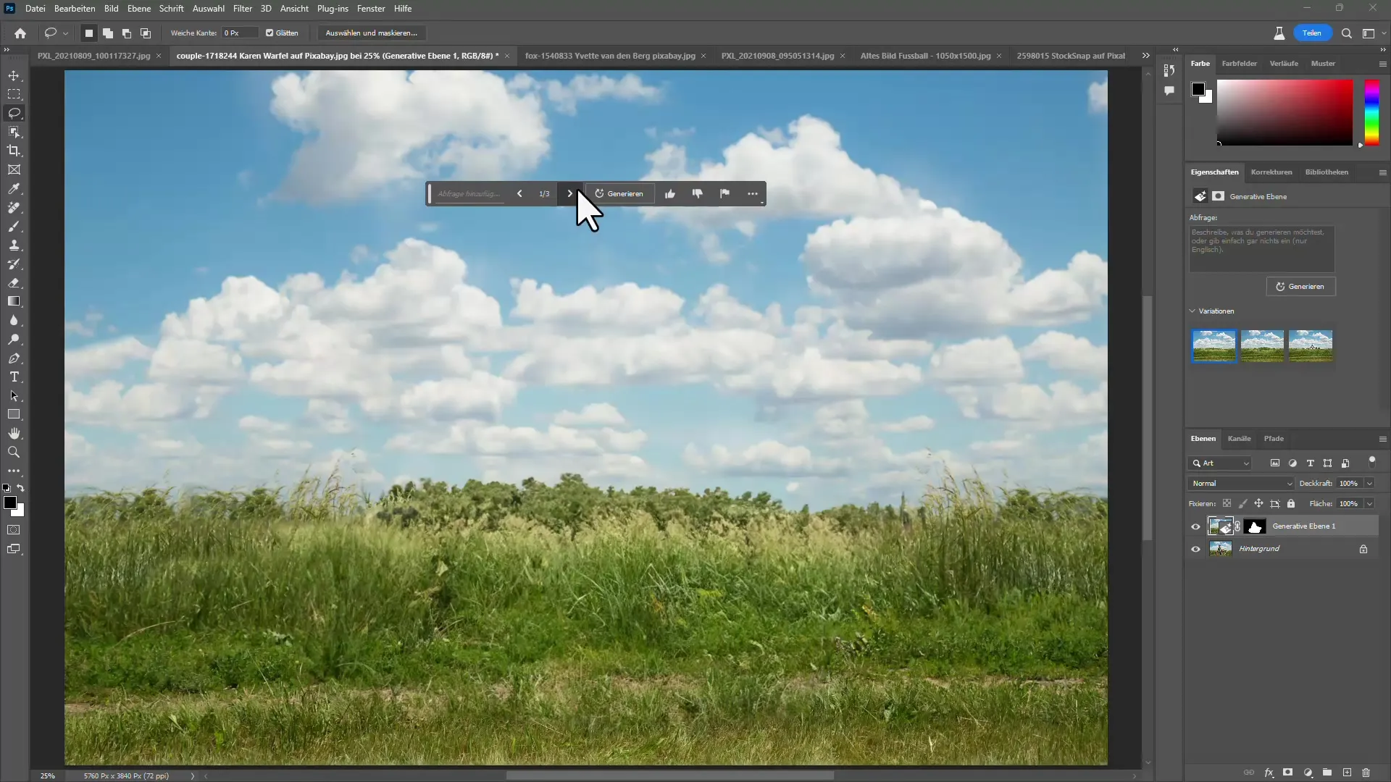Toggle lock on Hintergrund layer
The height and width of the screenshot is (782, 1391).
(x=1364, y=548)
